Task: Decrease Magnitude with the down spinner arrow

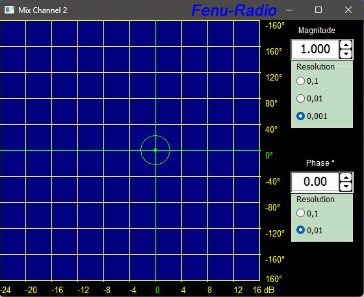Action: (x=346, y=54)
